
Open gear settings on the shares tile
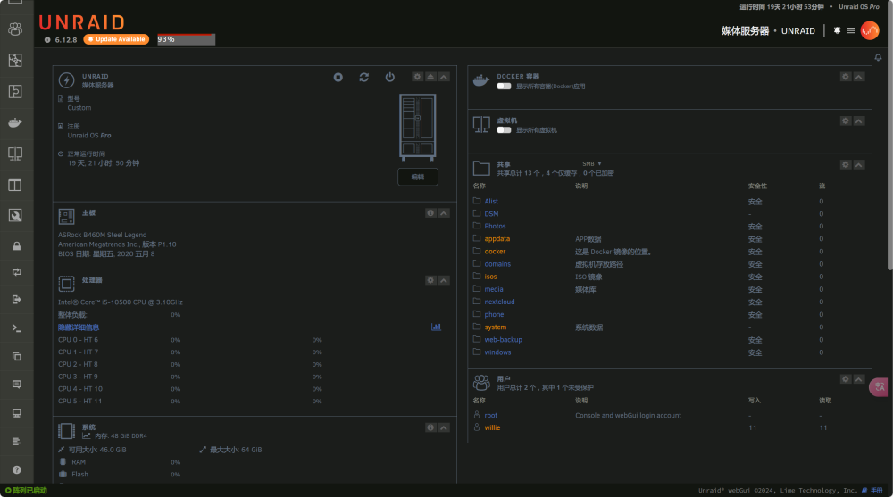coord(846,164)
